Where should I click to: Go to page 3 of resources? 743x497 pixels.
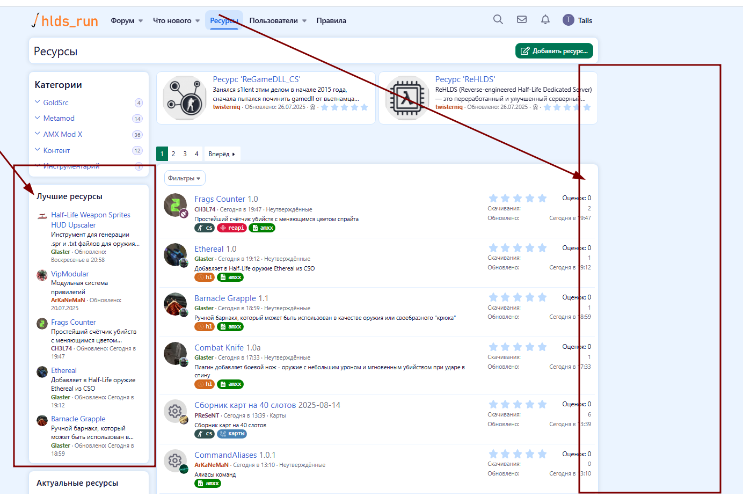pos(185,154)
